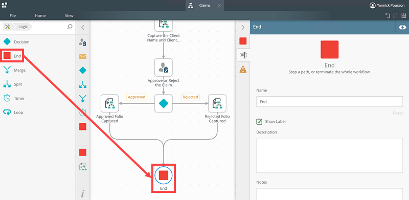Select the Decision logic step
This screenshot has width=409, height=200.
tap(16, 42)
